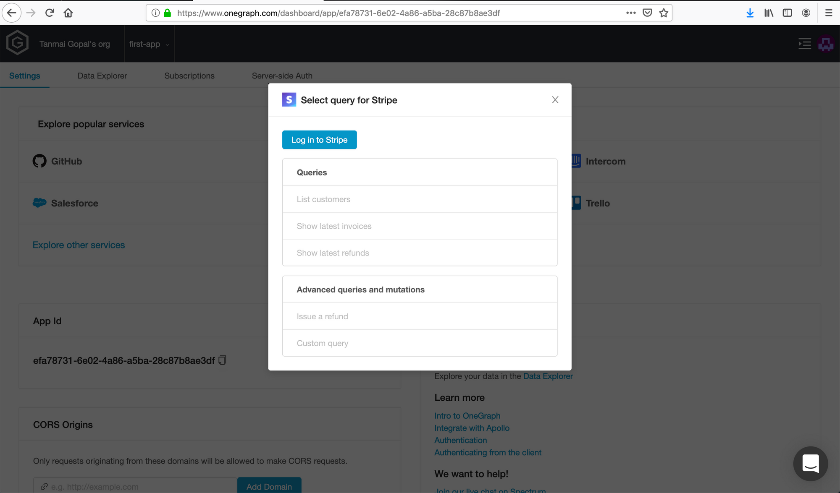Image resolution: width=840 pixels, height=493 pixels.
Task: Open the purple user avatar
Action: 826,44
